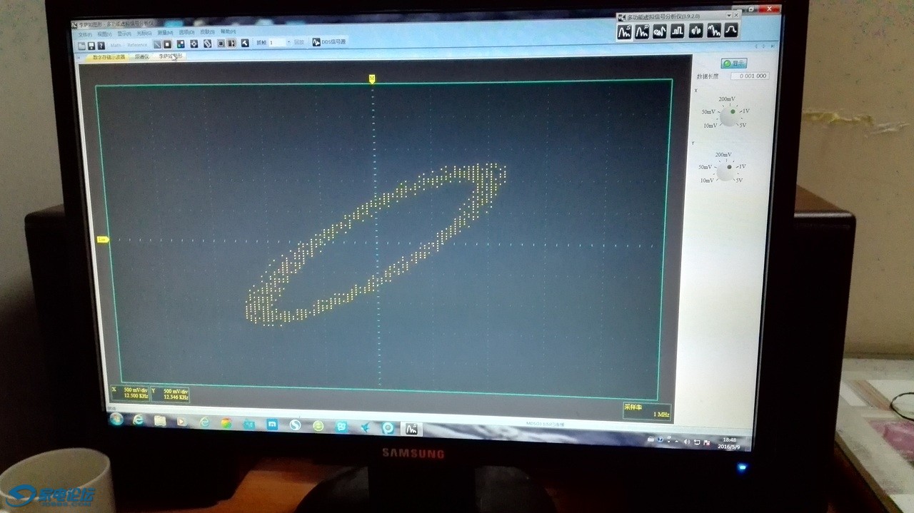
Task: Click the playback button beside frame count
Action: (x=299, y=43)
